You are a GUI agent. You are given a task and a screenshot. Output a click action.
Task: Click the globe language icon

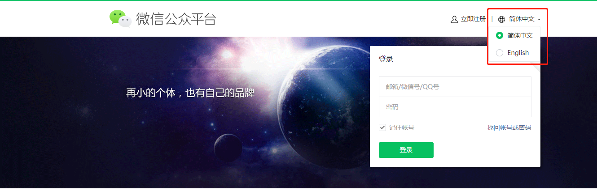[x=501, y=19]
